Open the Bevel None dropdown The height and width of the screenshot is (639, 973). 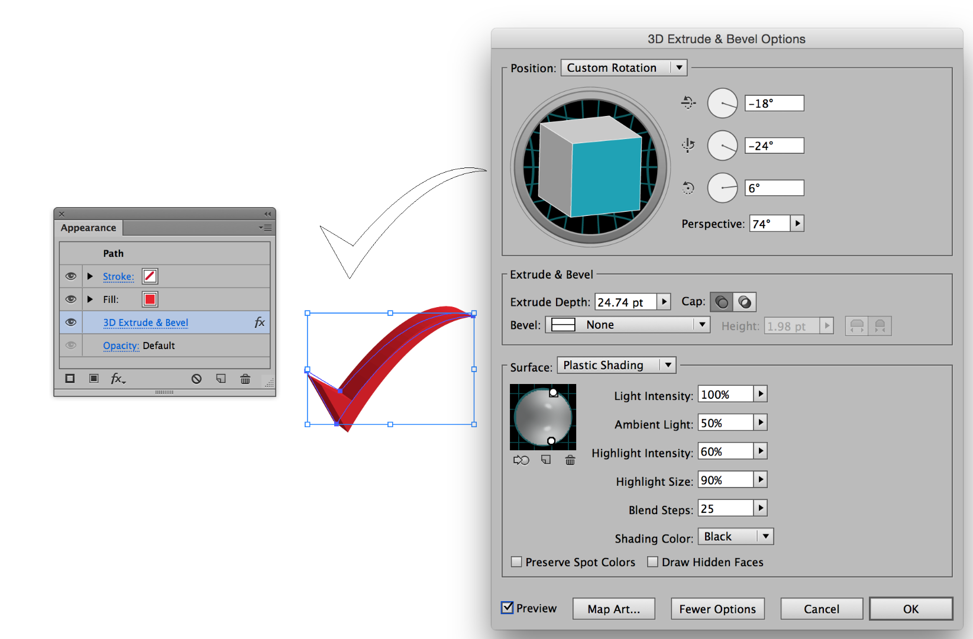[627, 324]
